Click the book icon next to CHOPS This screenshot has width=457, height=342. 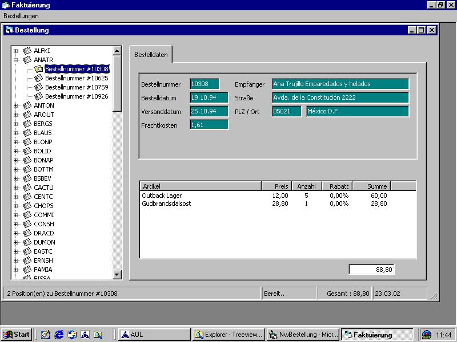27,206
